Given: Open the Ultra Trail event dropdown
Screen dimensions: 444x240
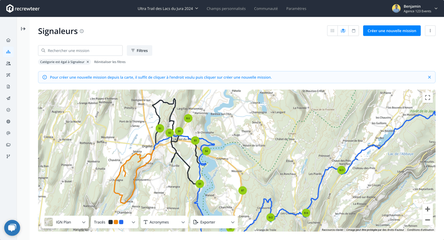Looking at the screenshot, I should pos(168,8).
